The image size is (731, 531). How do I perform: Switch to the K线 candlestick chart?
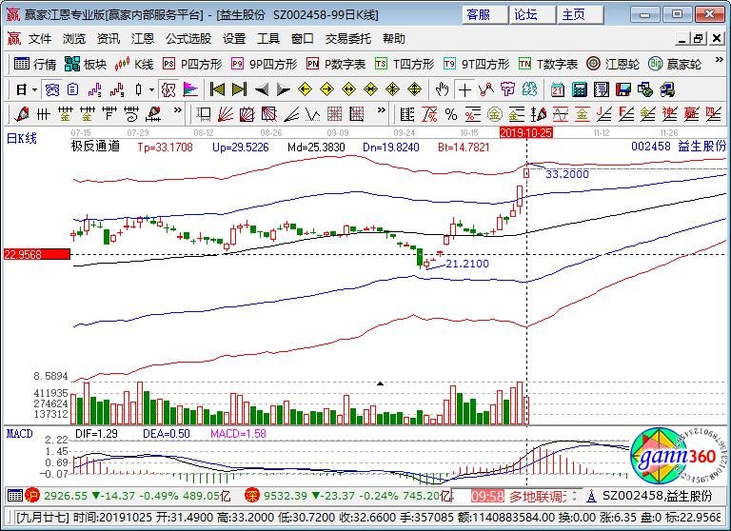(x=134, y=64)
